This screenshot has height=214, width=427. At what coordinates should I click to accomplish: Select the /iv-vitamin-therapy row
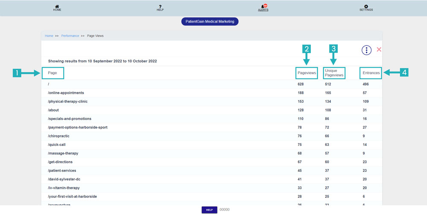[212, 188]
